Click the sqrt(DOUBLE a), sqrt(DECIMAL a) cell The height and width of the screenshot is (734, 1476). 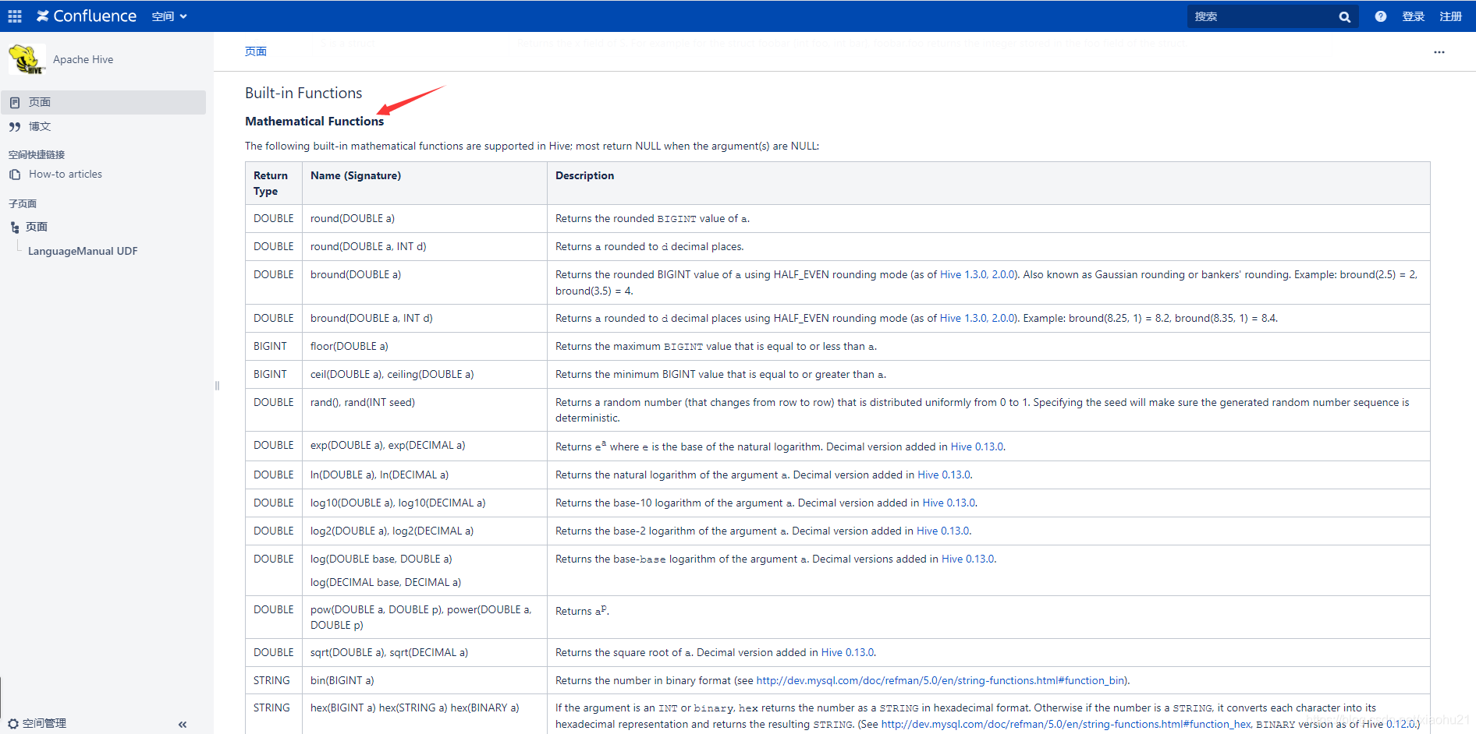[424, 652]
